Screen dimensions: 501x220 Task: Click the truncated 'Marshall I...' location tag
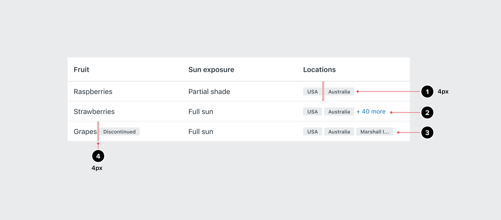tap(375, 132)
